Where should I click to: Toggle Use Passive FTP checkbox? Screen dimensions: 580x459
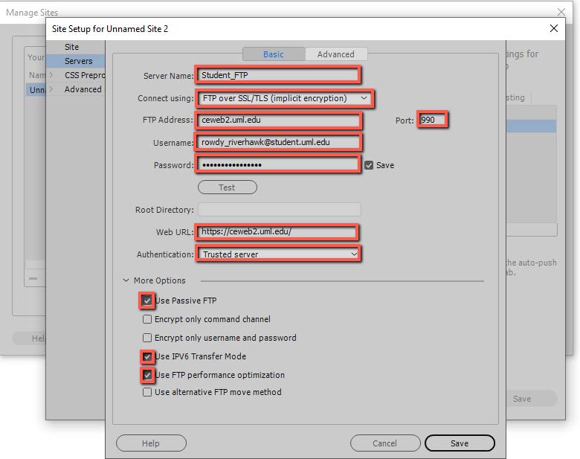click(x=147, y=301)
